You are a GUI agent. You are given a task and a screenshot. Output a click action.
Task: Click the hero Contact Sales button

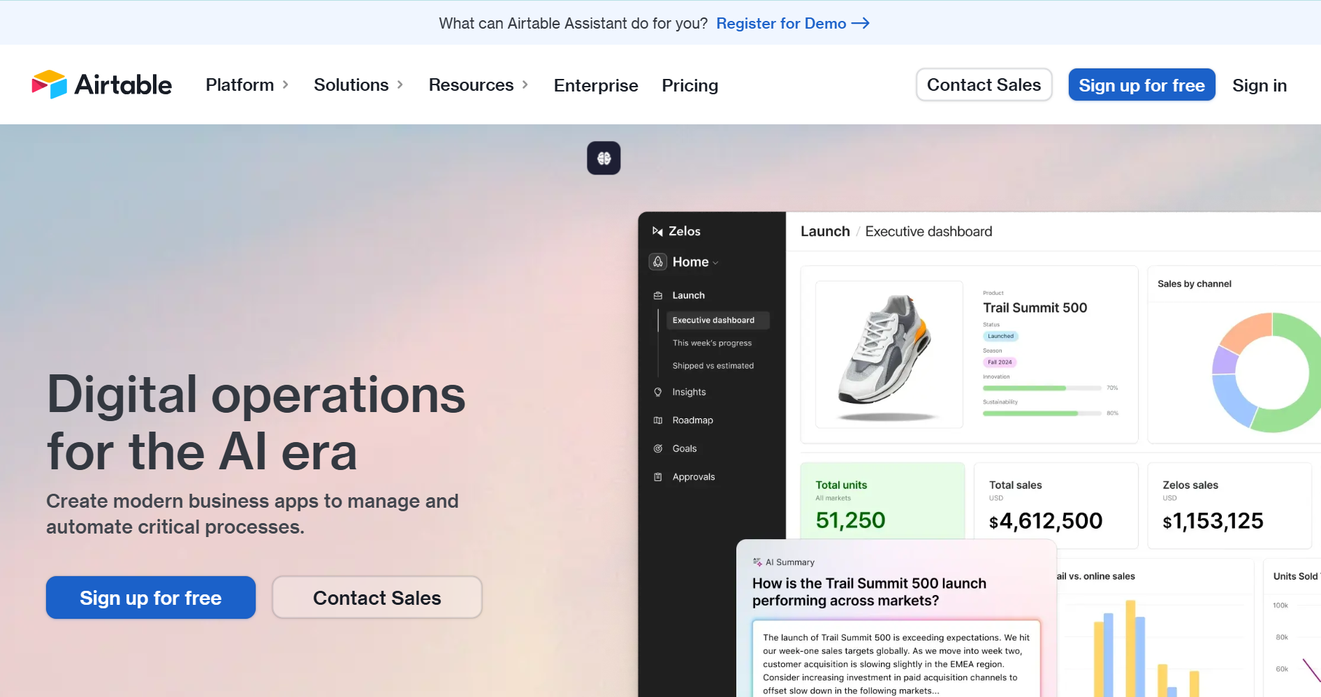point(377,597)
